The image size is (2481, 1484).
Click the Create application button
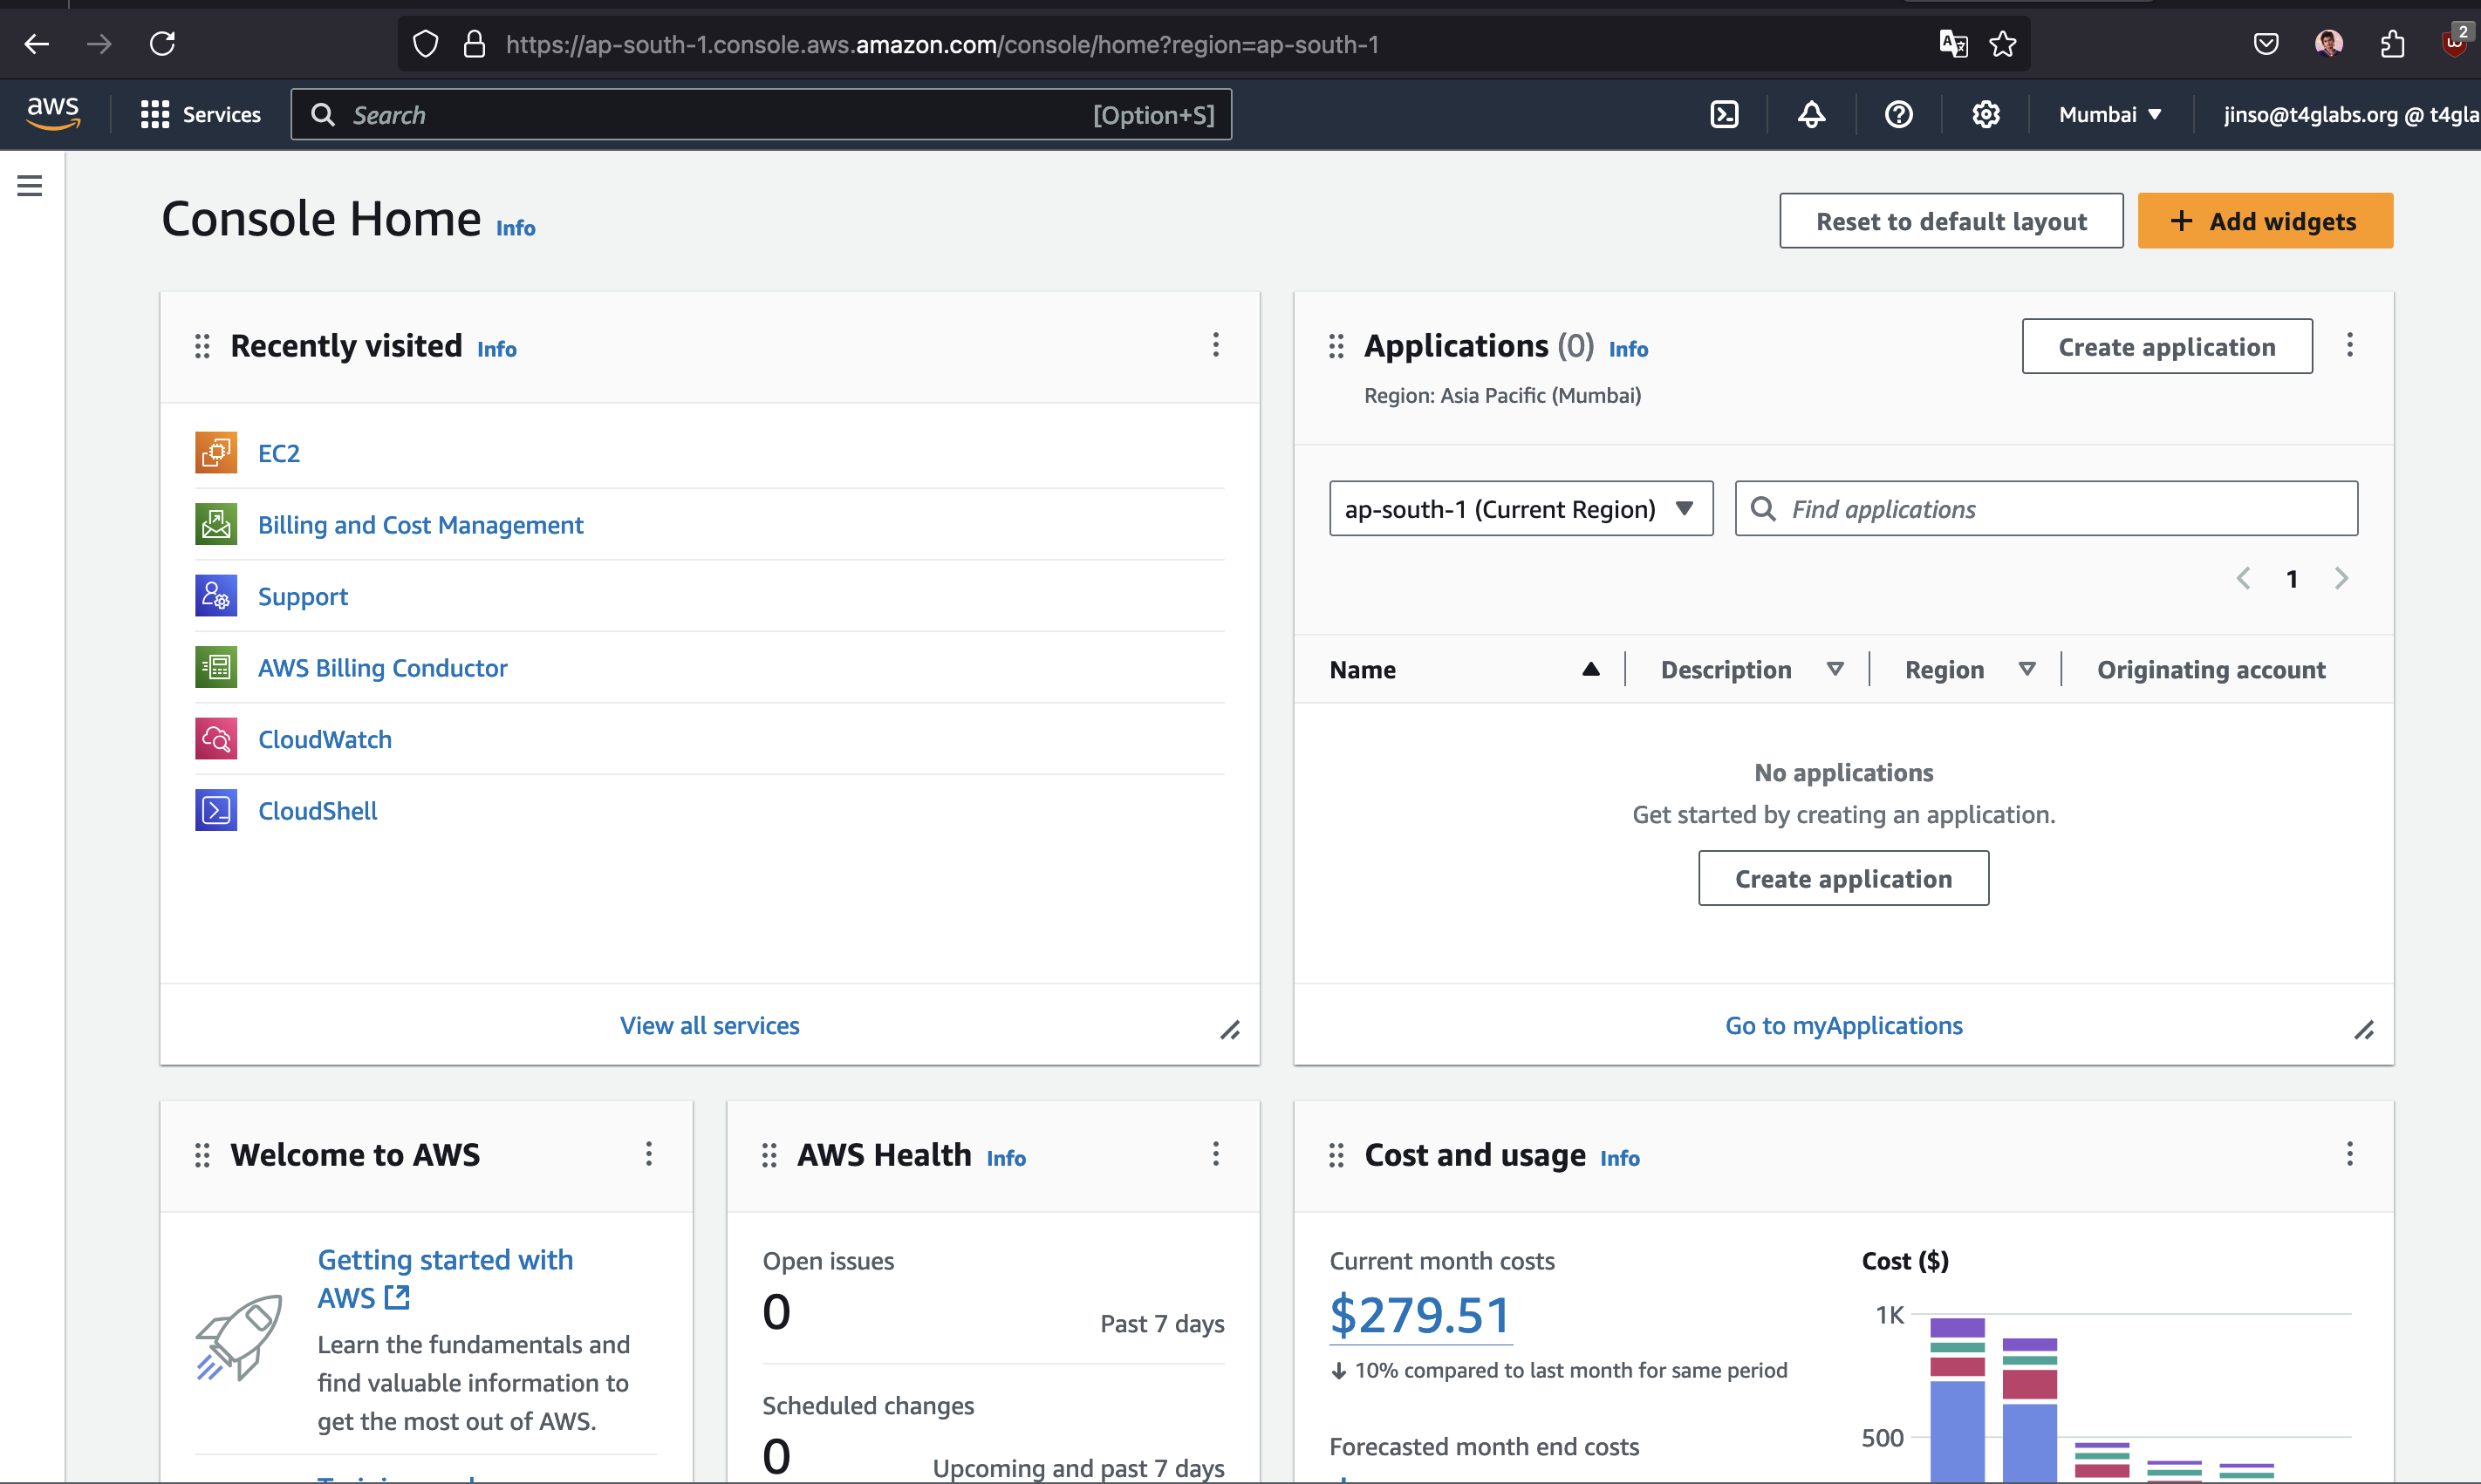(2166, 346)
